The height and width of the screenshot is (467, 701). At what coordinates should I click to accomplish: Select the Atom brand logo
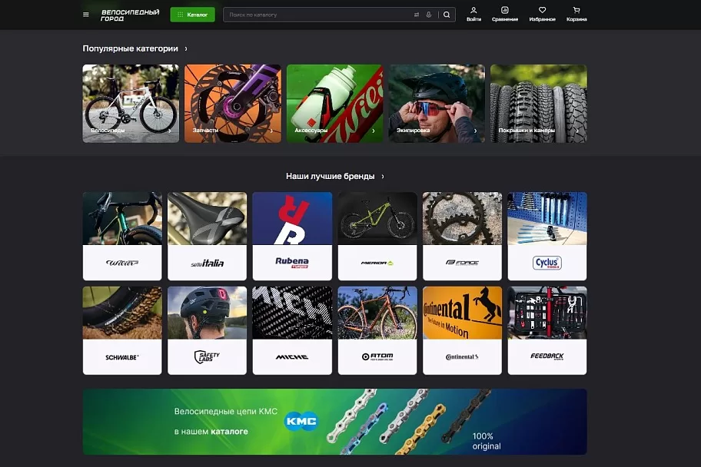pyautogui.click(x=377, y=357)
